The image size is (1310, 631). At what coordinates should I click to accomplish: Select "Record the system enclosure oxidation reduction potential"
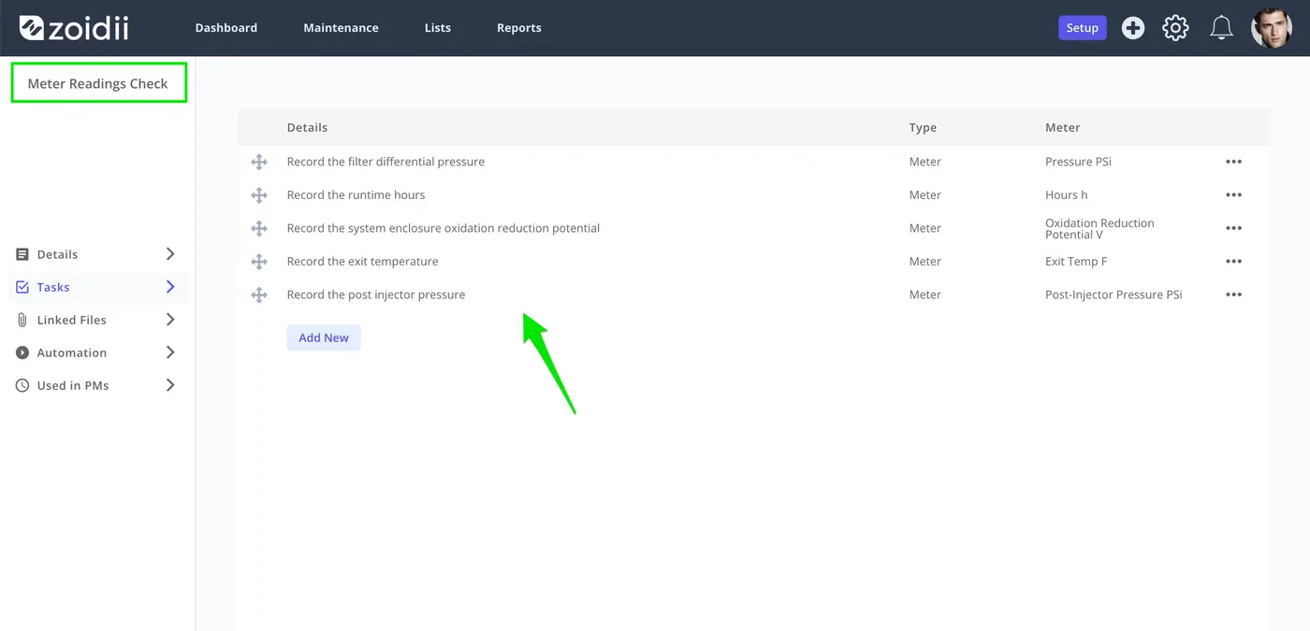click(x=444, y=228)
